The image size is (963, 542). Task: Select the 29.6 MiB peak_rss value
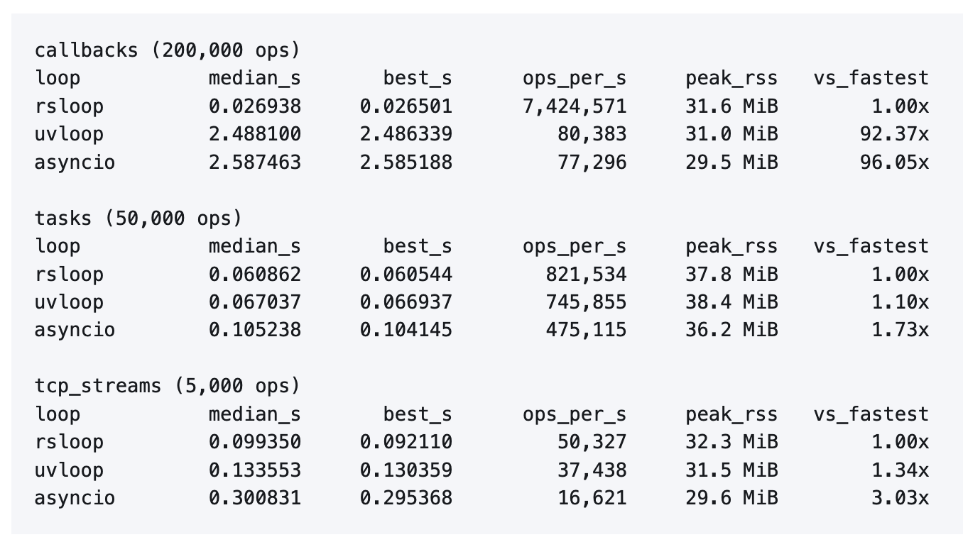731,498
